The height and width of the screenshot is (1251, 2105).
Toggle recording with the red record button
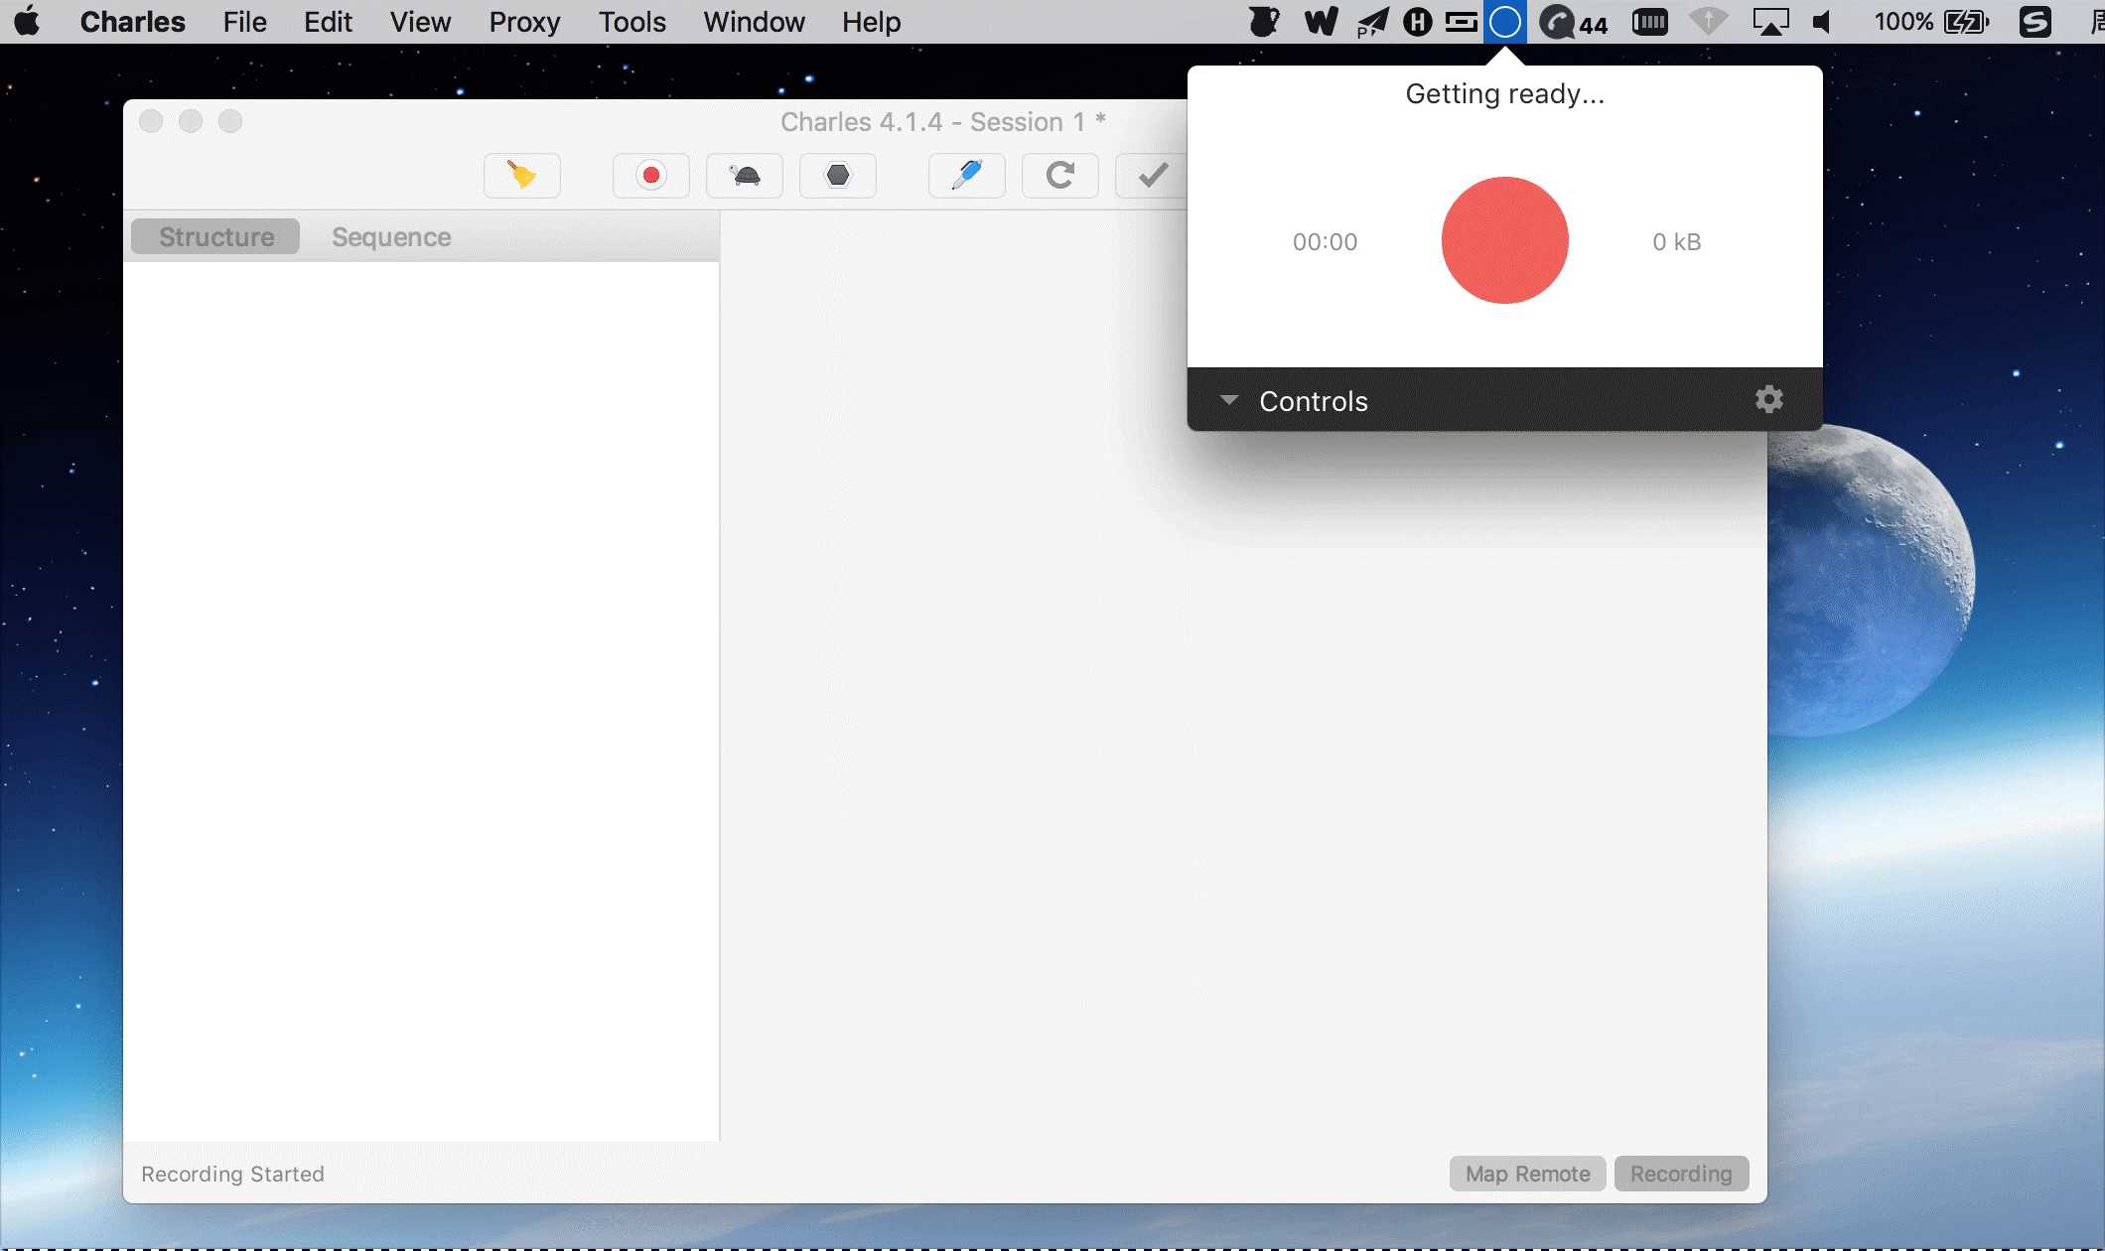(x=651, y=176)
